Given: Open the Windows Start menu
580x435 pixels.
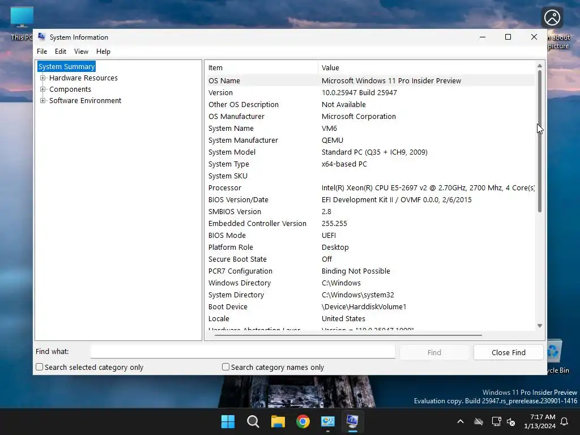Looking at the screenshot, I should 228,421.
